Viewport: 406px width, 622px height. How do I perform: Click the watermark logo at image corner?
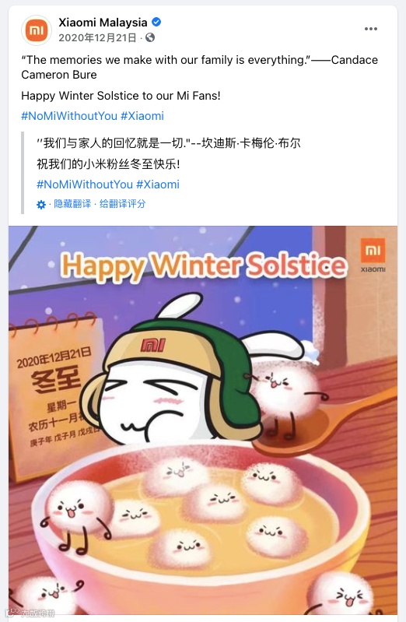(32, 613)
